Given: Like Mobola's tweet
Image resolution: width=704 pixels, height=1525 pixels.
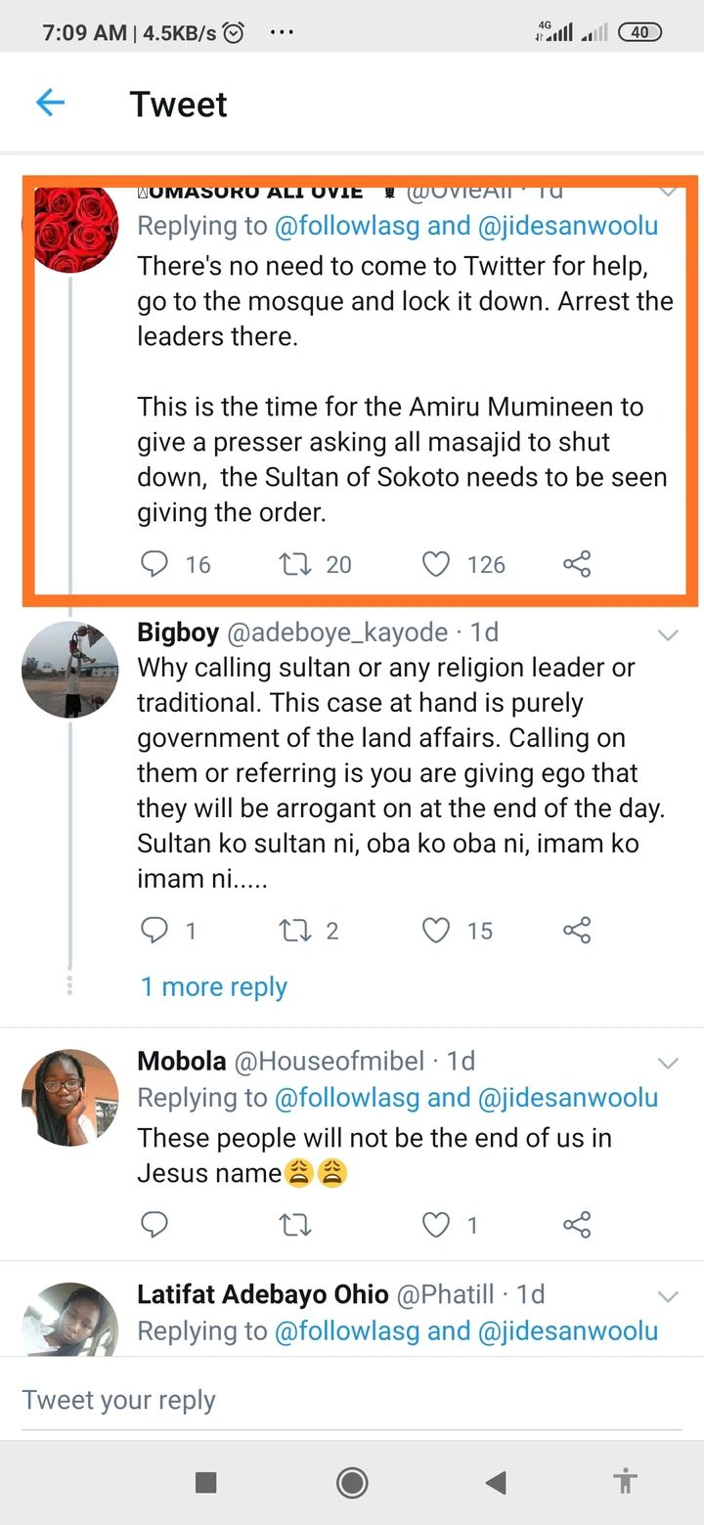Looking at the screenshot, I should coord(435,1224).
